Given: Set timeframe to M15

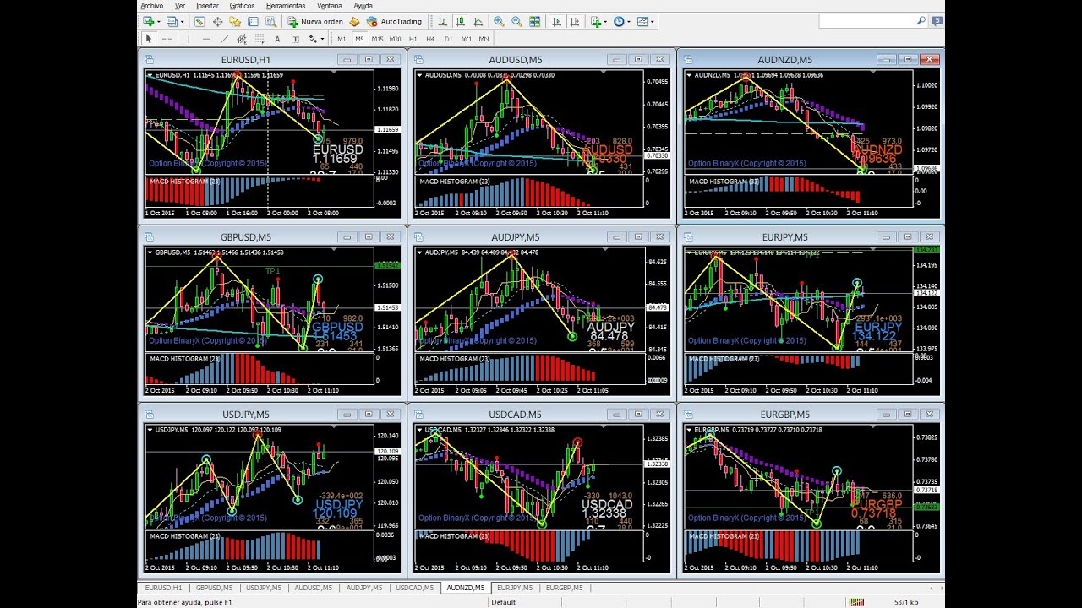Looking at the screenshot, I should pos(377,39).
